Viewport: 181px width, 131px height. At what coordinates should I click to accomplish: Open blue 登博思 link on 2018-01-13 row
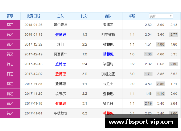(61, 35)
